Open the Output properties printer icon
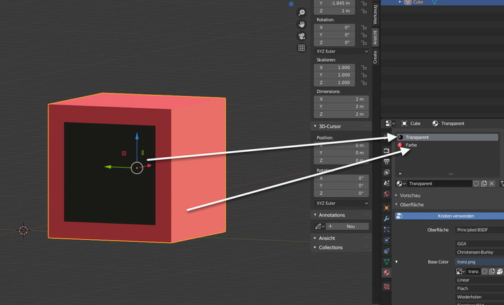Image resolution: width=504 pixels, height=305 pixels. (386, 161)
